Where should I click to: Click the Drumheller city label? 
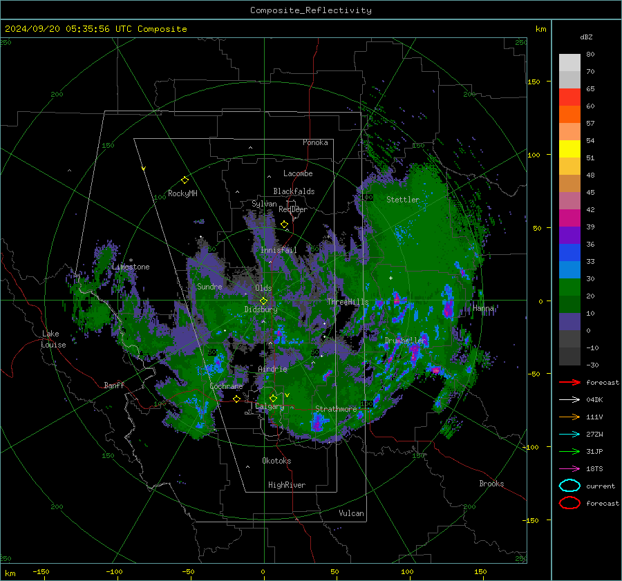point(405,341)
